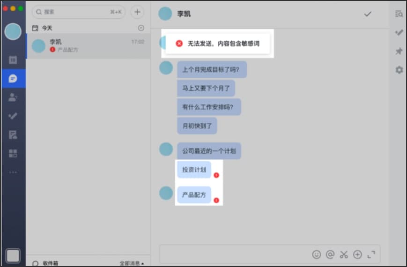Image resolution: width=407 pixels, height=267 pixels.
Task: Click the message 有什么工作安排吗?
Action: [x=209, y=107]
